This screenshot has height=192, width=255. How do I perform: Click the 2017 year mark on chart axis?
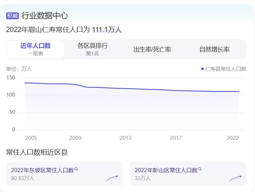176,138
